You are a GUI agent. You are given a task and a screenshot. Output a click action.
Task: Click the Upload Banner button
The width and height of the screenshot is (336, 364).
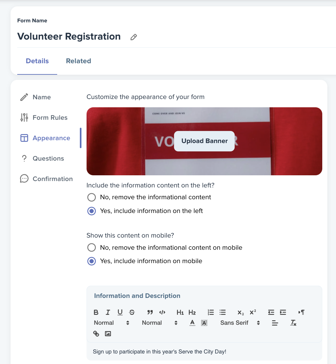(204, 141)
